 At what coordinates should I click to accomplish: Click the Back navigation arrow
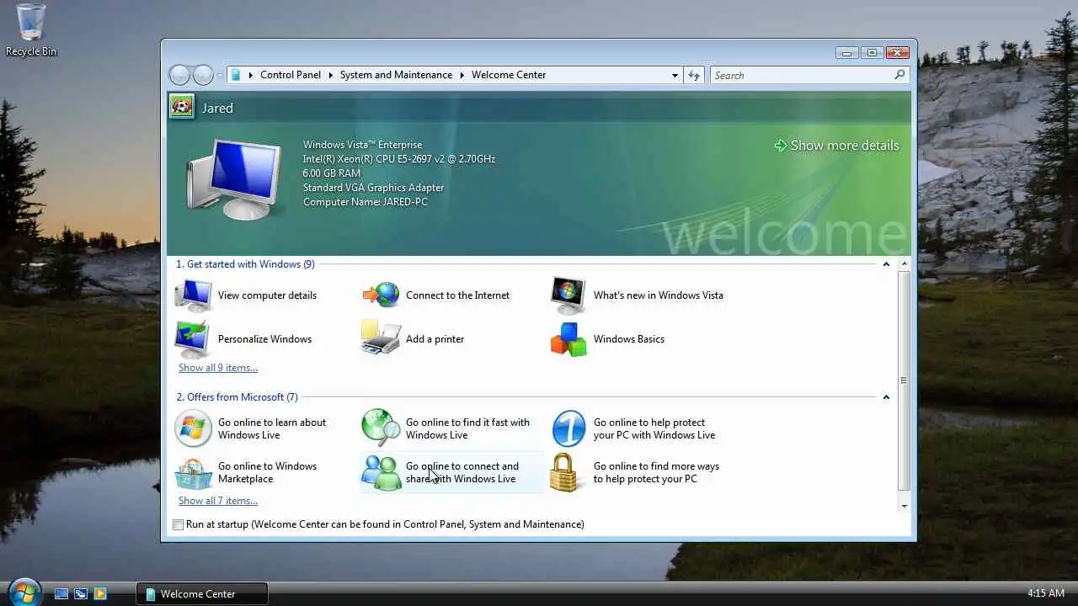179,75
